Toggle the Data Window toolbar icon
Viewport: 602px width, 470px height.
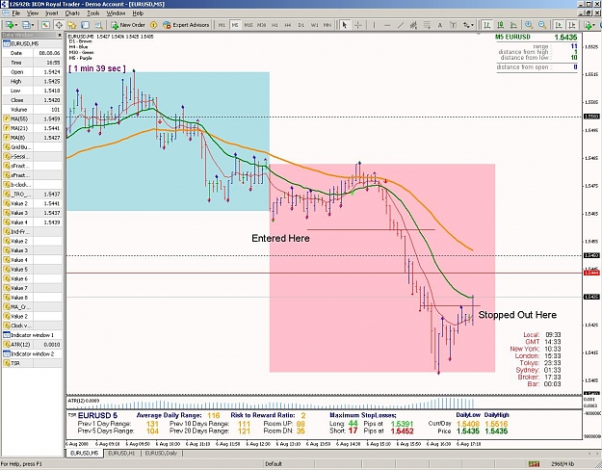pyautogui.click(x=59, y=25)
